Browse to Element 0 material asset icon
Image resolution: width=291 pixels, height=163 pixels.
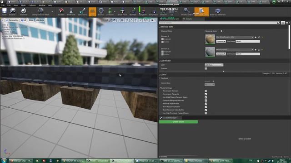pyautogui.click(x=259, y=37)
